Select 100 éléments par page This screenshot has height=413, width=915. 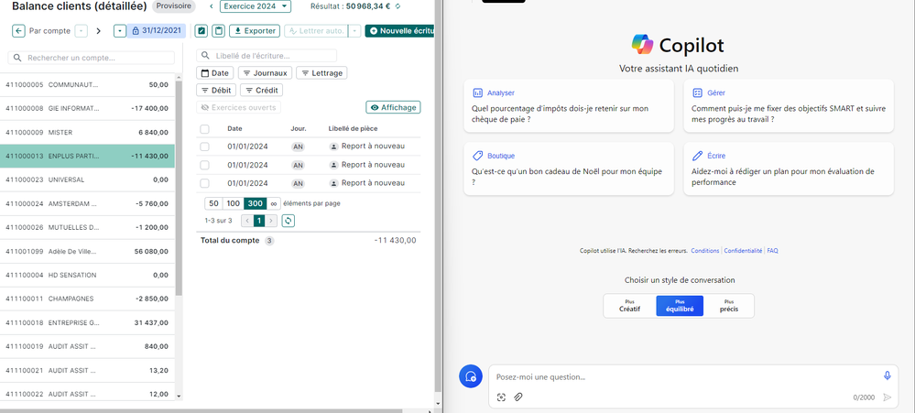(x=233, y=203)
